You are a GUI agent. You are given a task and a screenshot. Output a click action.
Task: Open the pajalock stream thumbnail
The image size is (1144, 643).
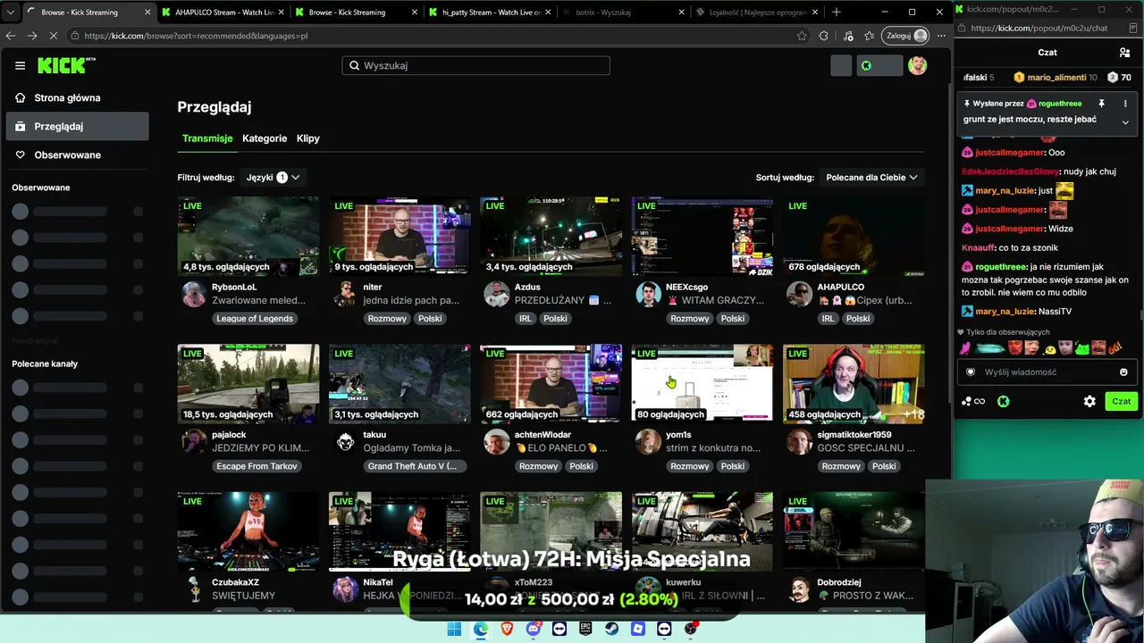(248, 384)
